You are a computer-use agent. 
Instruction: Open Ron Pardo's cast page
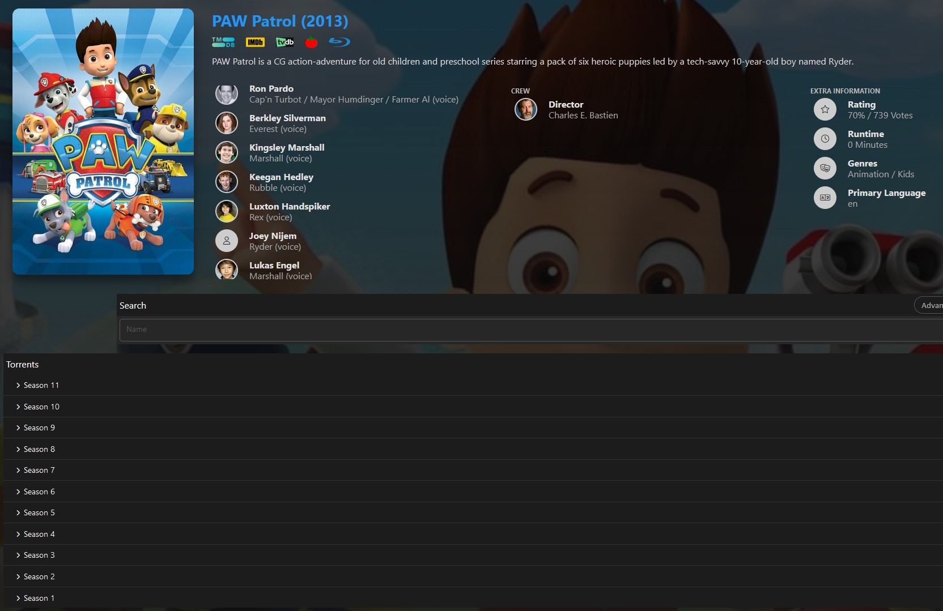(x=271, y=89)
